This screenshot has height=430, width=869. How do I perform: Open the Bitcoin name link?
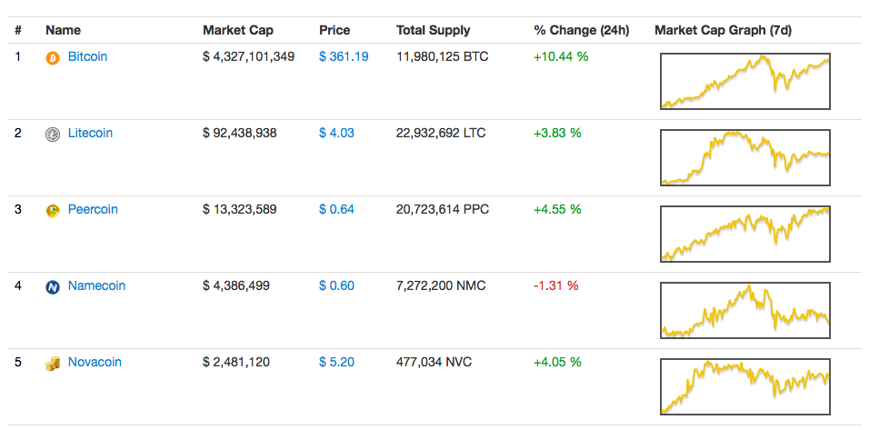tap(87, 56)
